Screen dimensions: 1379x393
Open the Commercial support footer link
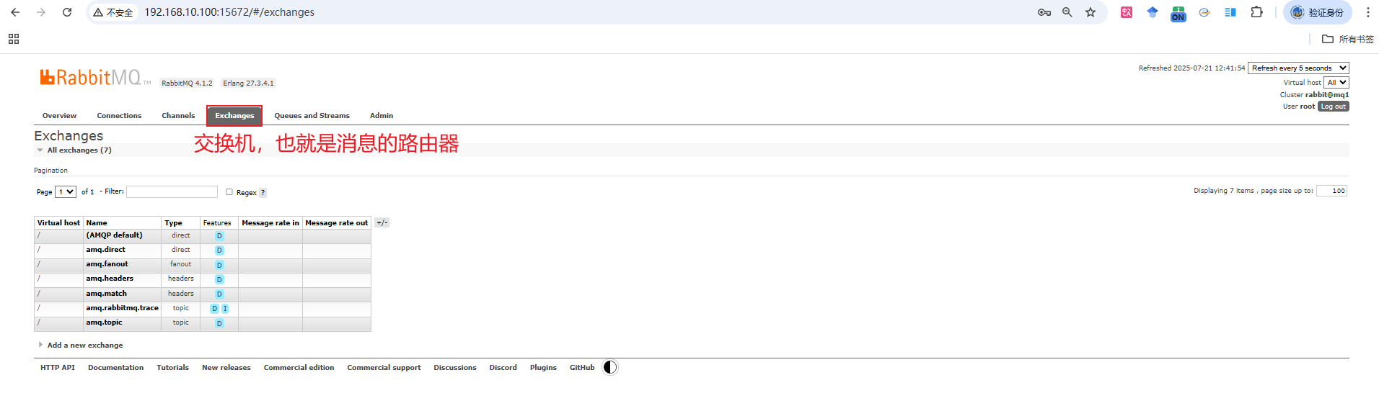point(384,367)
